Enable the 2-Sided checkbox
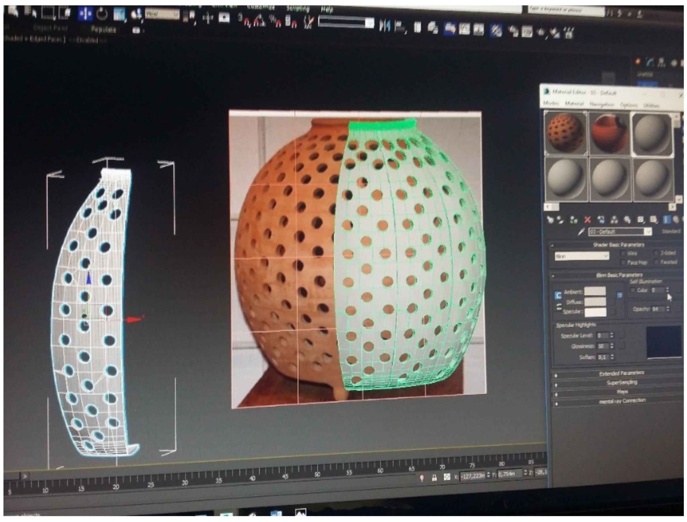687x522 pixels. click(x=656, y=253)
